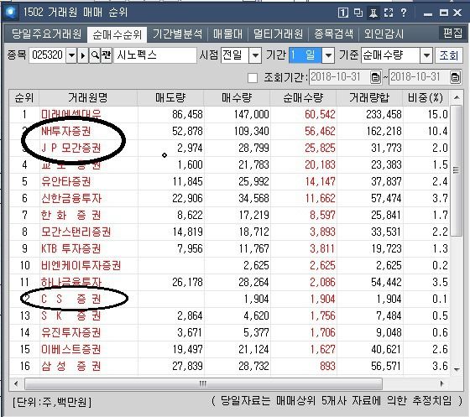Click the horizontal scrollbar right arrow
The width and height of the screenshot is (470, 417).
coord(441,383)
